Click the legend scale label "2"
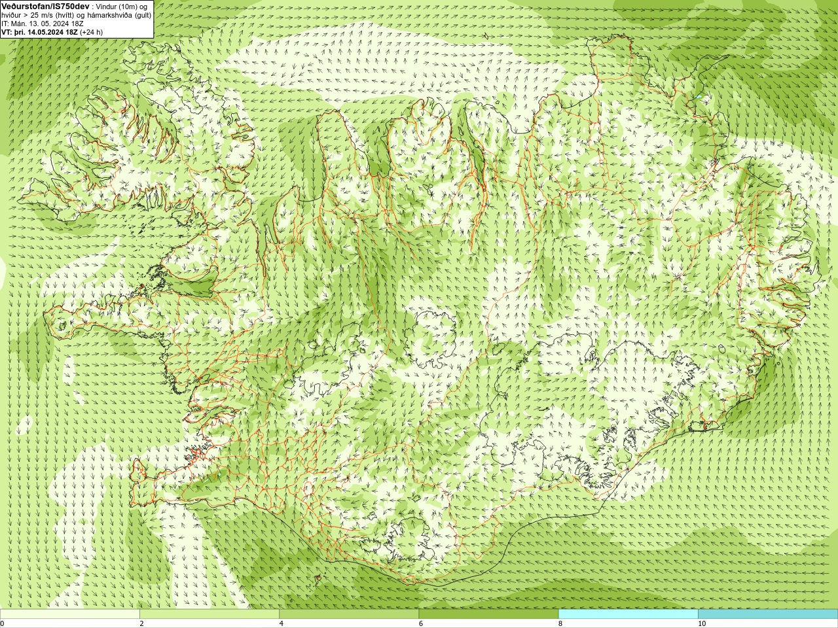 (141, 623)
